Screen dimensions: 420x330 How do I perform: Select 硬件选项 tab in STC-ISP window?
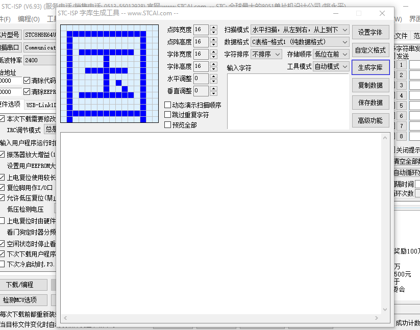(10, 104)
